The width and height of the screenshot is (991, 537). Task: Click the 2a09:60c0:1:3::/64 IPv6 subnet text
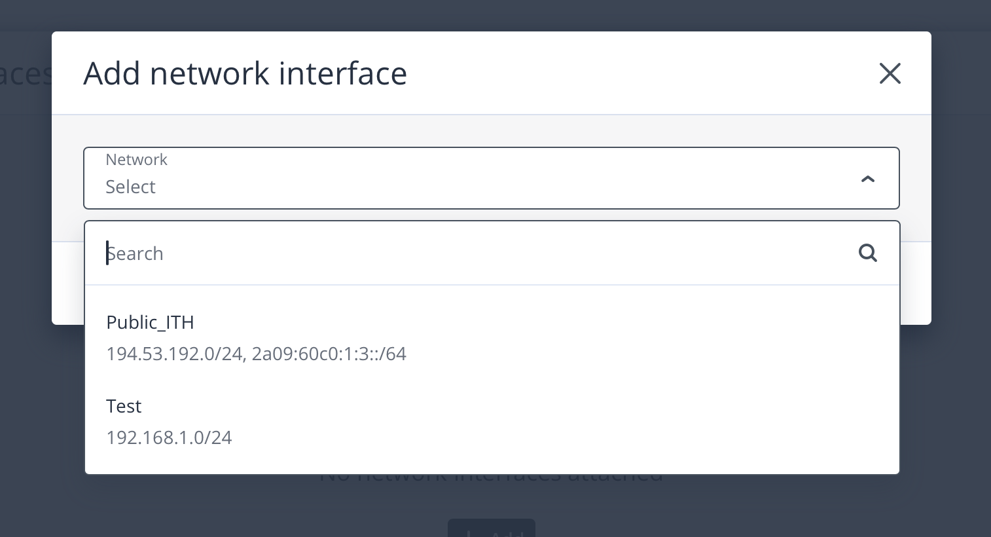pos(329,354)
